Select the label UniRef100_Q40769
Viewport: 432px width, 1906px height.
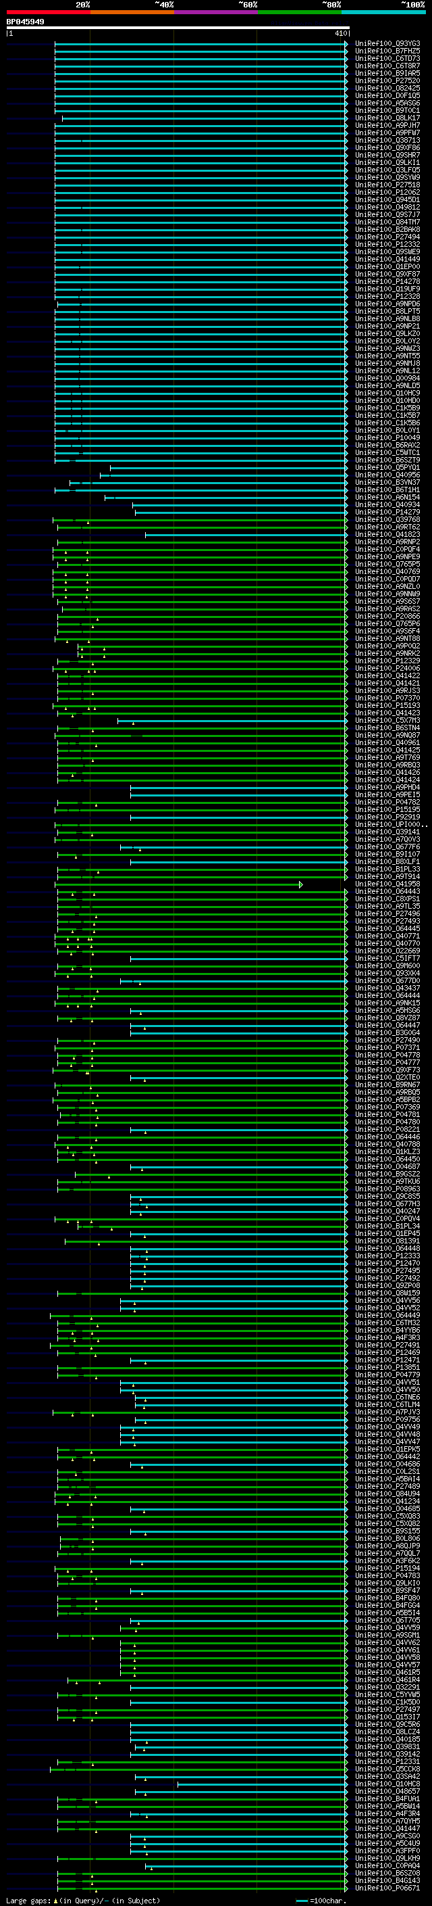pos(387,571)
